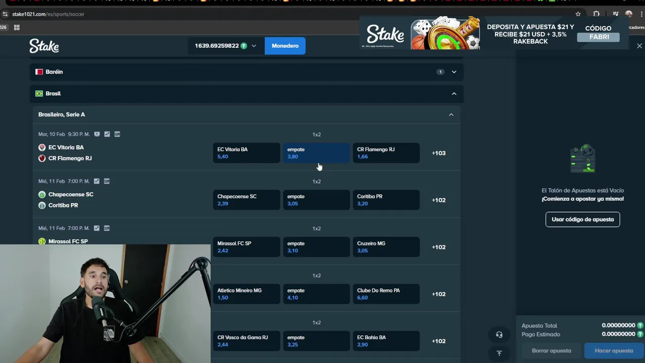Viewport: 645px width, 363px height.
Task: Open +102 markets for Atletico Mineiro match
Action: (438, 294)
